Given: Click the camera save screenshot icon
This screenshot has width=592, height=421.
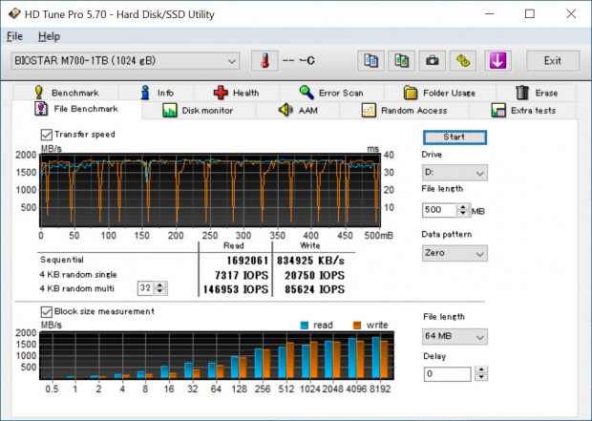Looking at the screenshot, I should pyautogui.click(x=433, y=61).
